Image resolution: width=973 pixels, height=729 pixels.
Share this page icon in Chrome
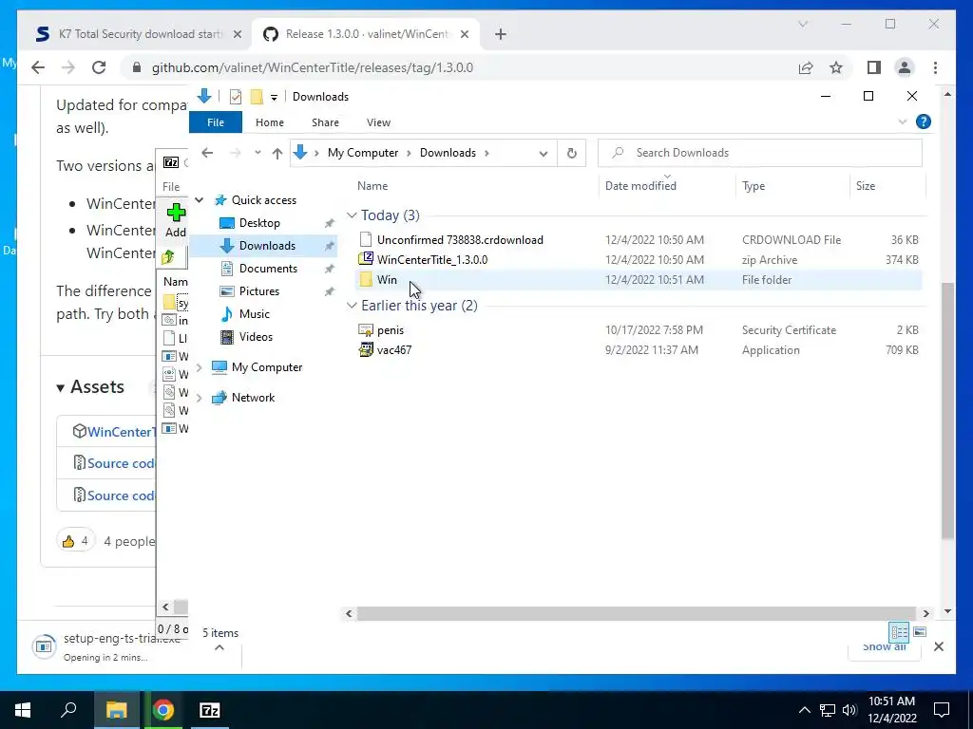pyautogui.click(x=806, y=67)
